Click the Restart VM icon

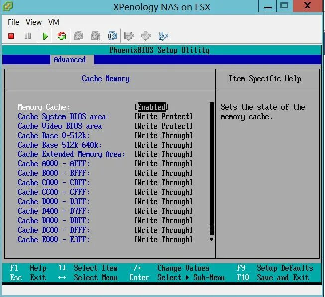pos(62,36)
